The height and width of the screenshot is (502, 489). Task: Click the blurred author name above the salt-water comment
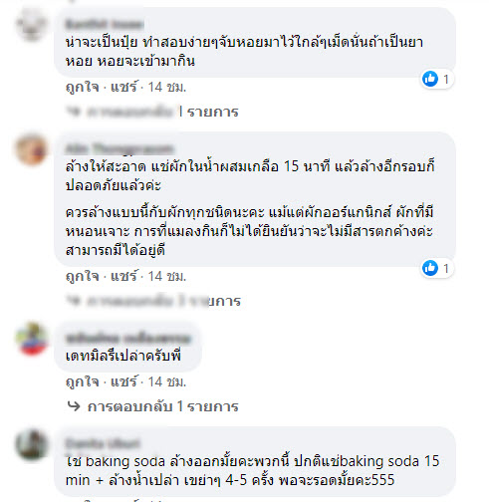point(120,148)
